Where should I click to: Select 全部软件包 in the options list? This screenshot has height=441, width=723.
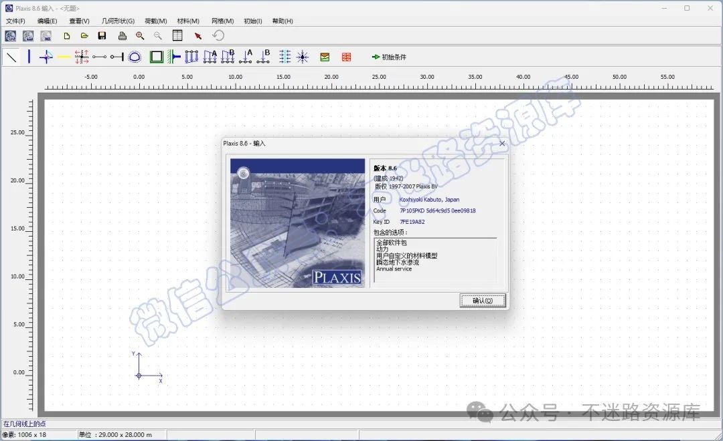(392, 243)
